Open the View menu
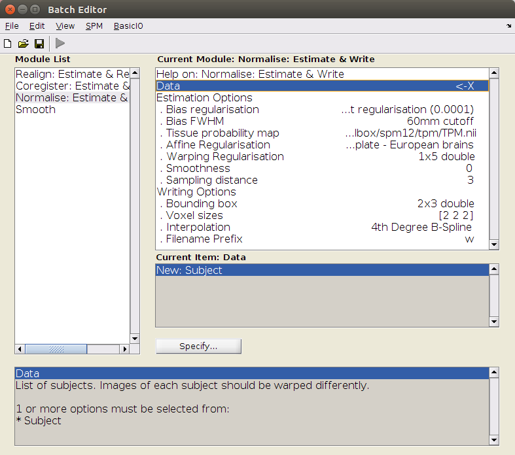Viewport: 515px width, 455px height. coord(65,26)
